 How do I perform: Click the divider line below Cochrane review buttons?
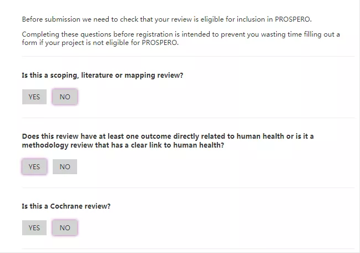(x=188, y=249)
